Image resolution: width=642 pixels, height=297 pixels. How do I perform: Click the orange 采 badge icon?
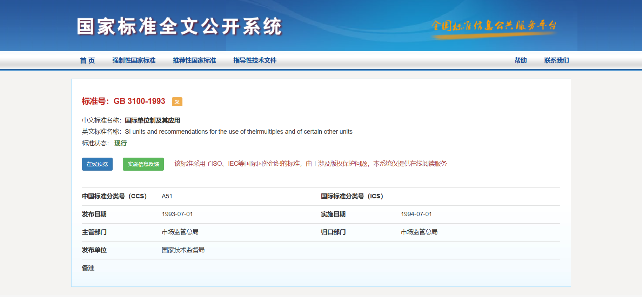click(177, 102)
